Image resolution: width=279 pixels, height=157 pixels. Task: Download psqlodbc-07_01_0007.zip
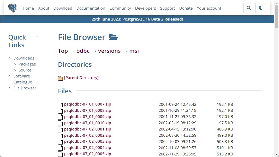point(87,104)
